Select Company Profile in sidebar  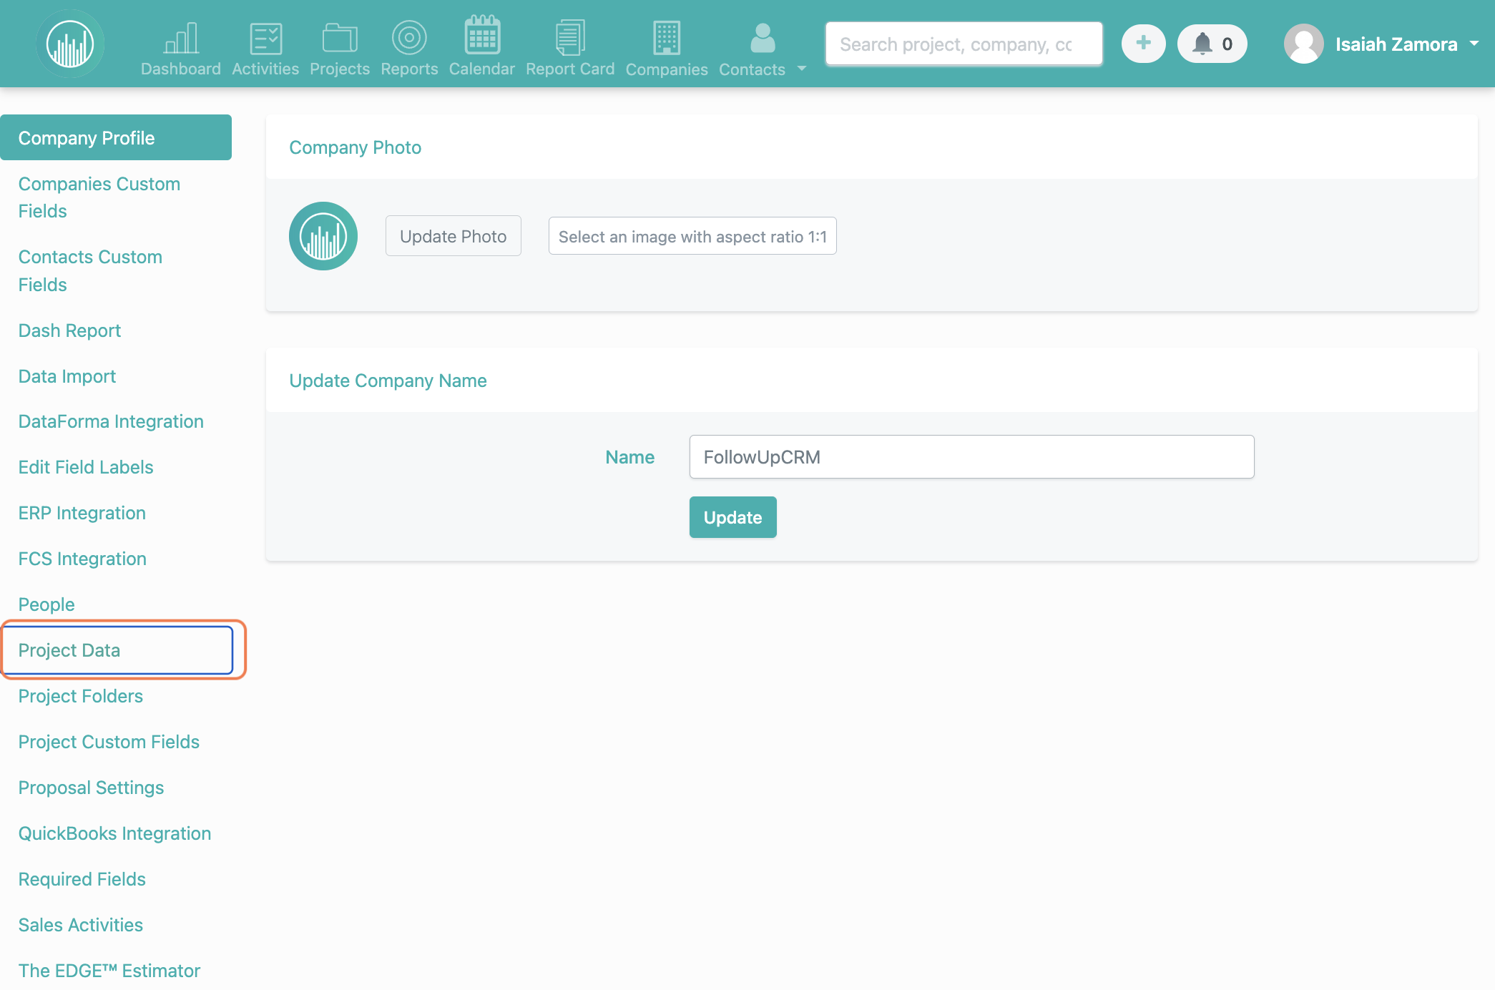(116, 137)
